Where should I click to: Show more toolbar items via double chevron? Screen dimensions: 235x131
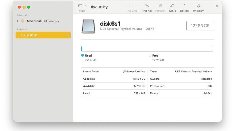[x=217, y=6]
